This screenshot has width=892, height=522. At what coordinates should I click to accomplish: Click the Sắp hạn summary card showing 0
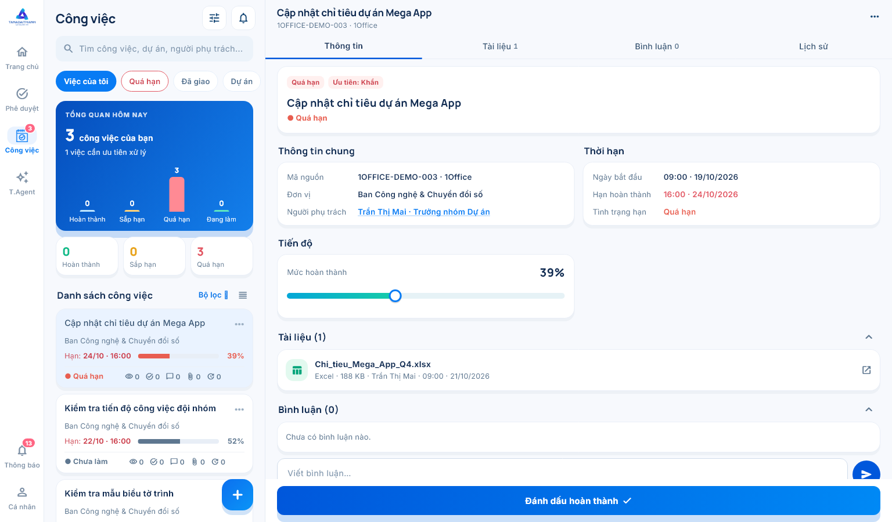click(x=154, y=256)
